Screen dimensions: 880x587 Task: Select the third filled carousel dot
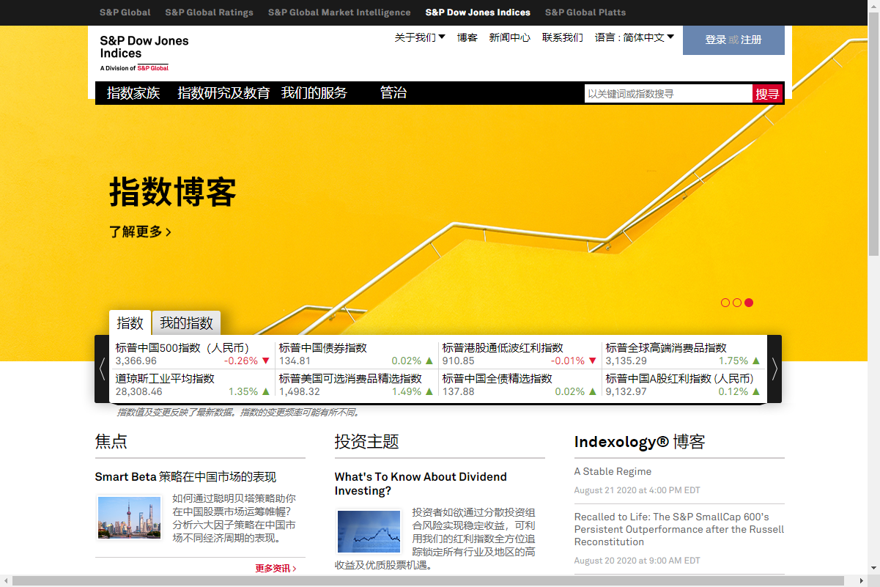749,303
